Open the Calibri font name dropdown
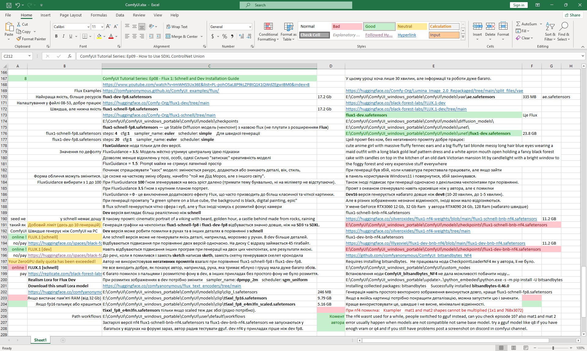The height and width of the screenshot is (351, 587). 88,27
